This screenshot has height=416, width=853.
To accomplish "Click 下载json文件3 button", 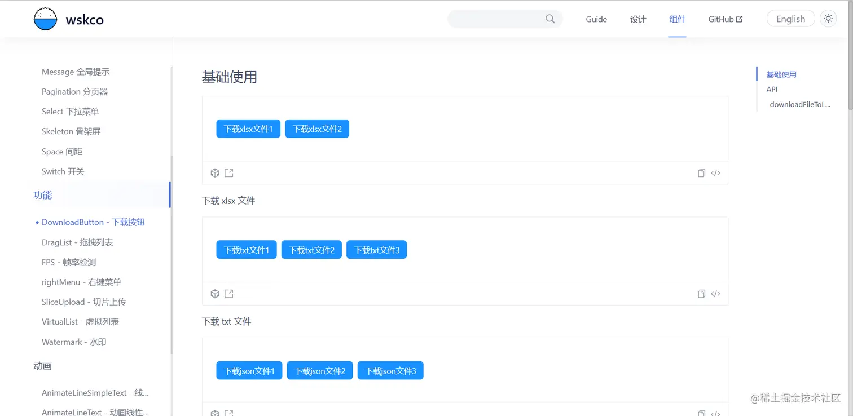I will click(x=390, y=371).
